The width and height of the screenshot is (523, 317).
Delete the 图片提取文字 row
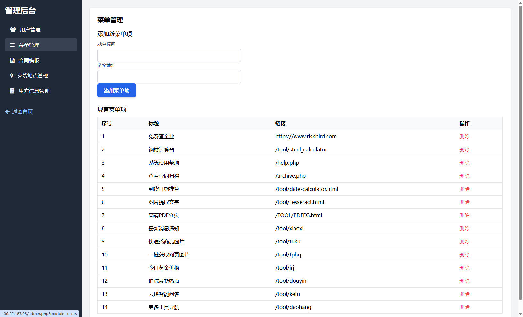(x=464, y=202)
